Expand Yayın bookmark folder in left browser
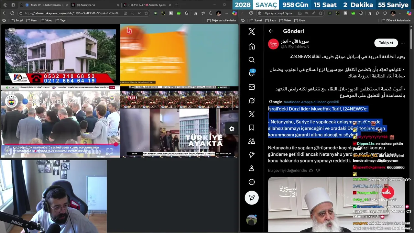The height and width of the screenshot is (233, 414). (x=61, y=20)
